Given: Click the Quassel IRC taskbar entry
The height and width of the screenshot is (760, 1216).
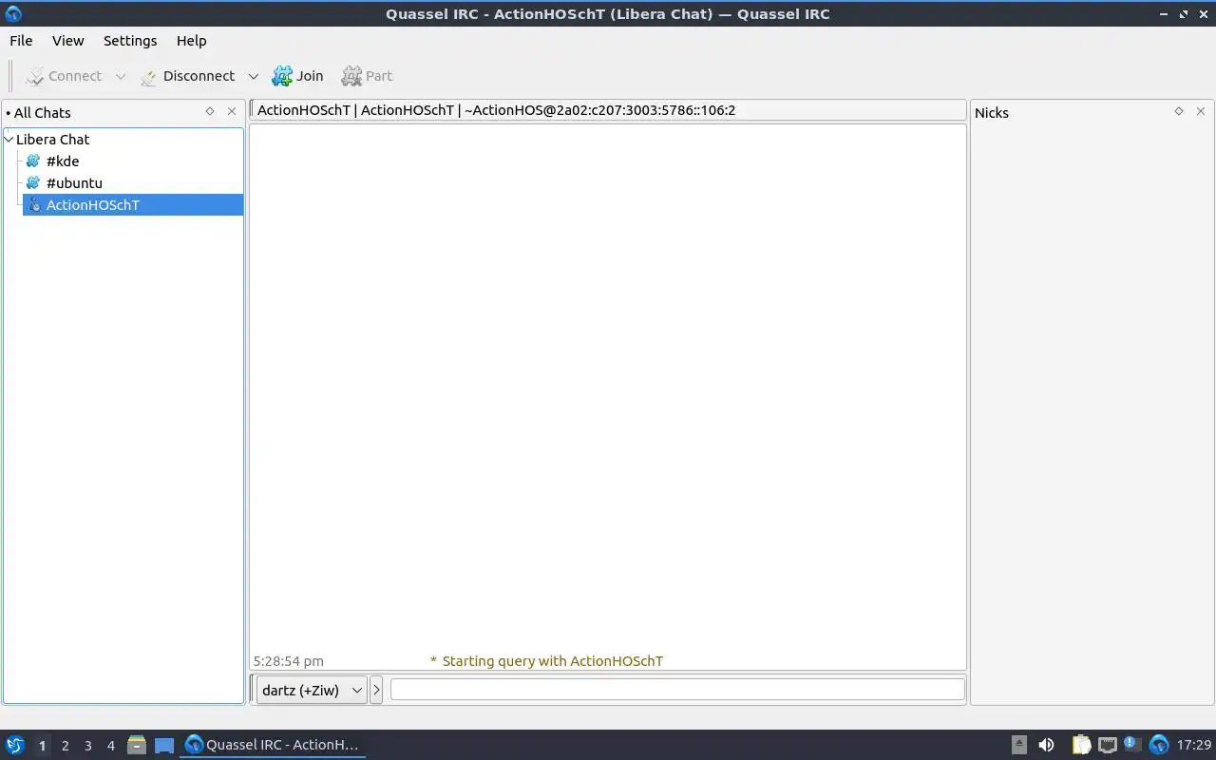Looking at the screenshot, I should pyautogui.click(x=273, y=745).
